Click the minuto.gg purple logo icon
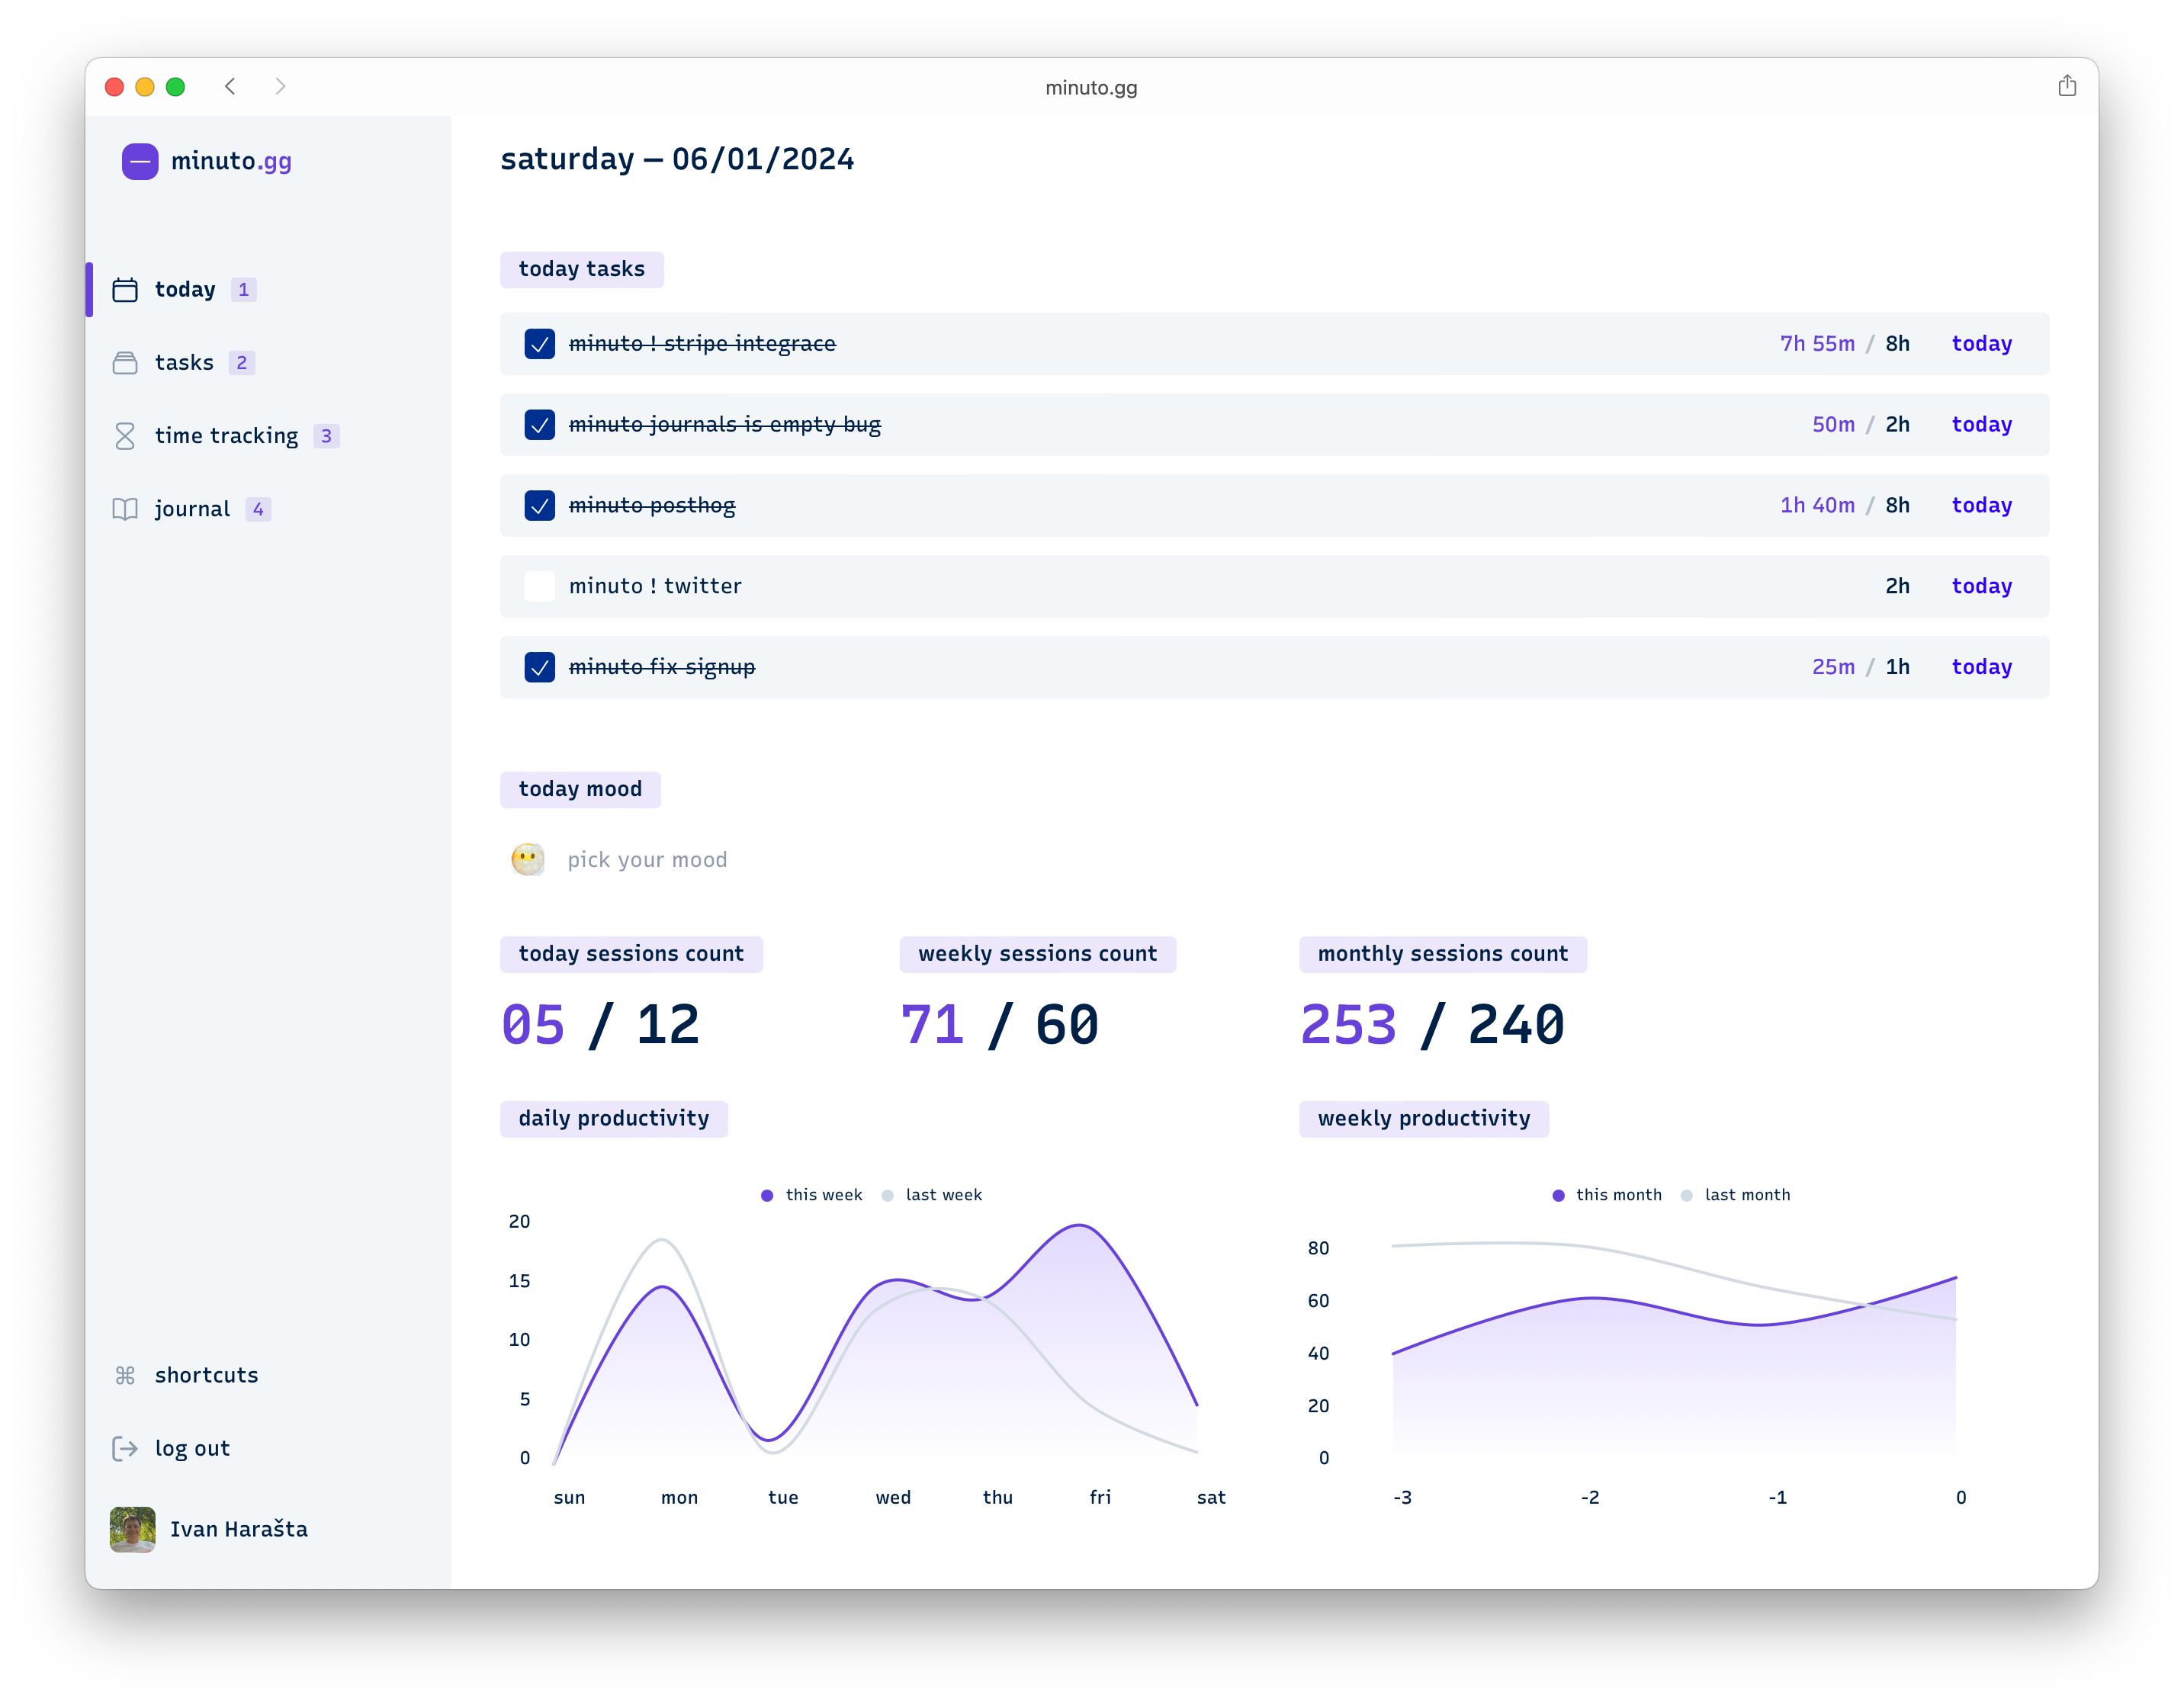The height and width of the screenshot is (1702, 2184). [x=140, y=161]
